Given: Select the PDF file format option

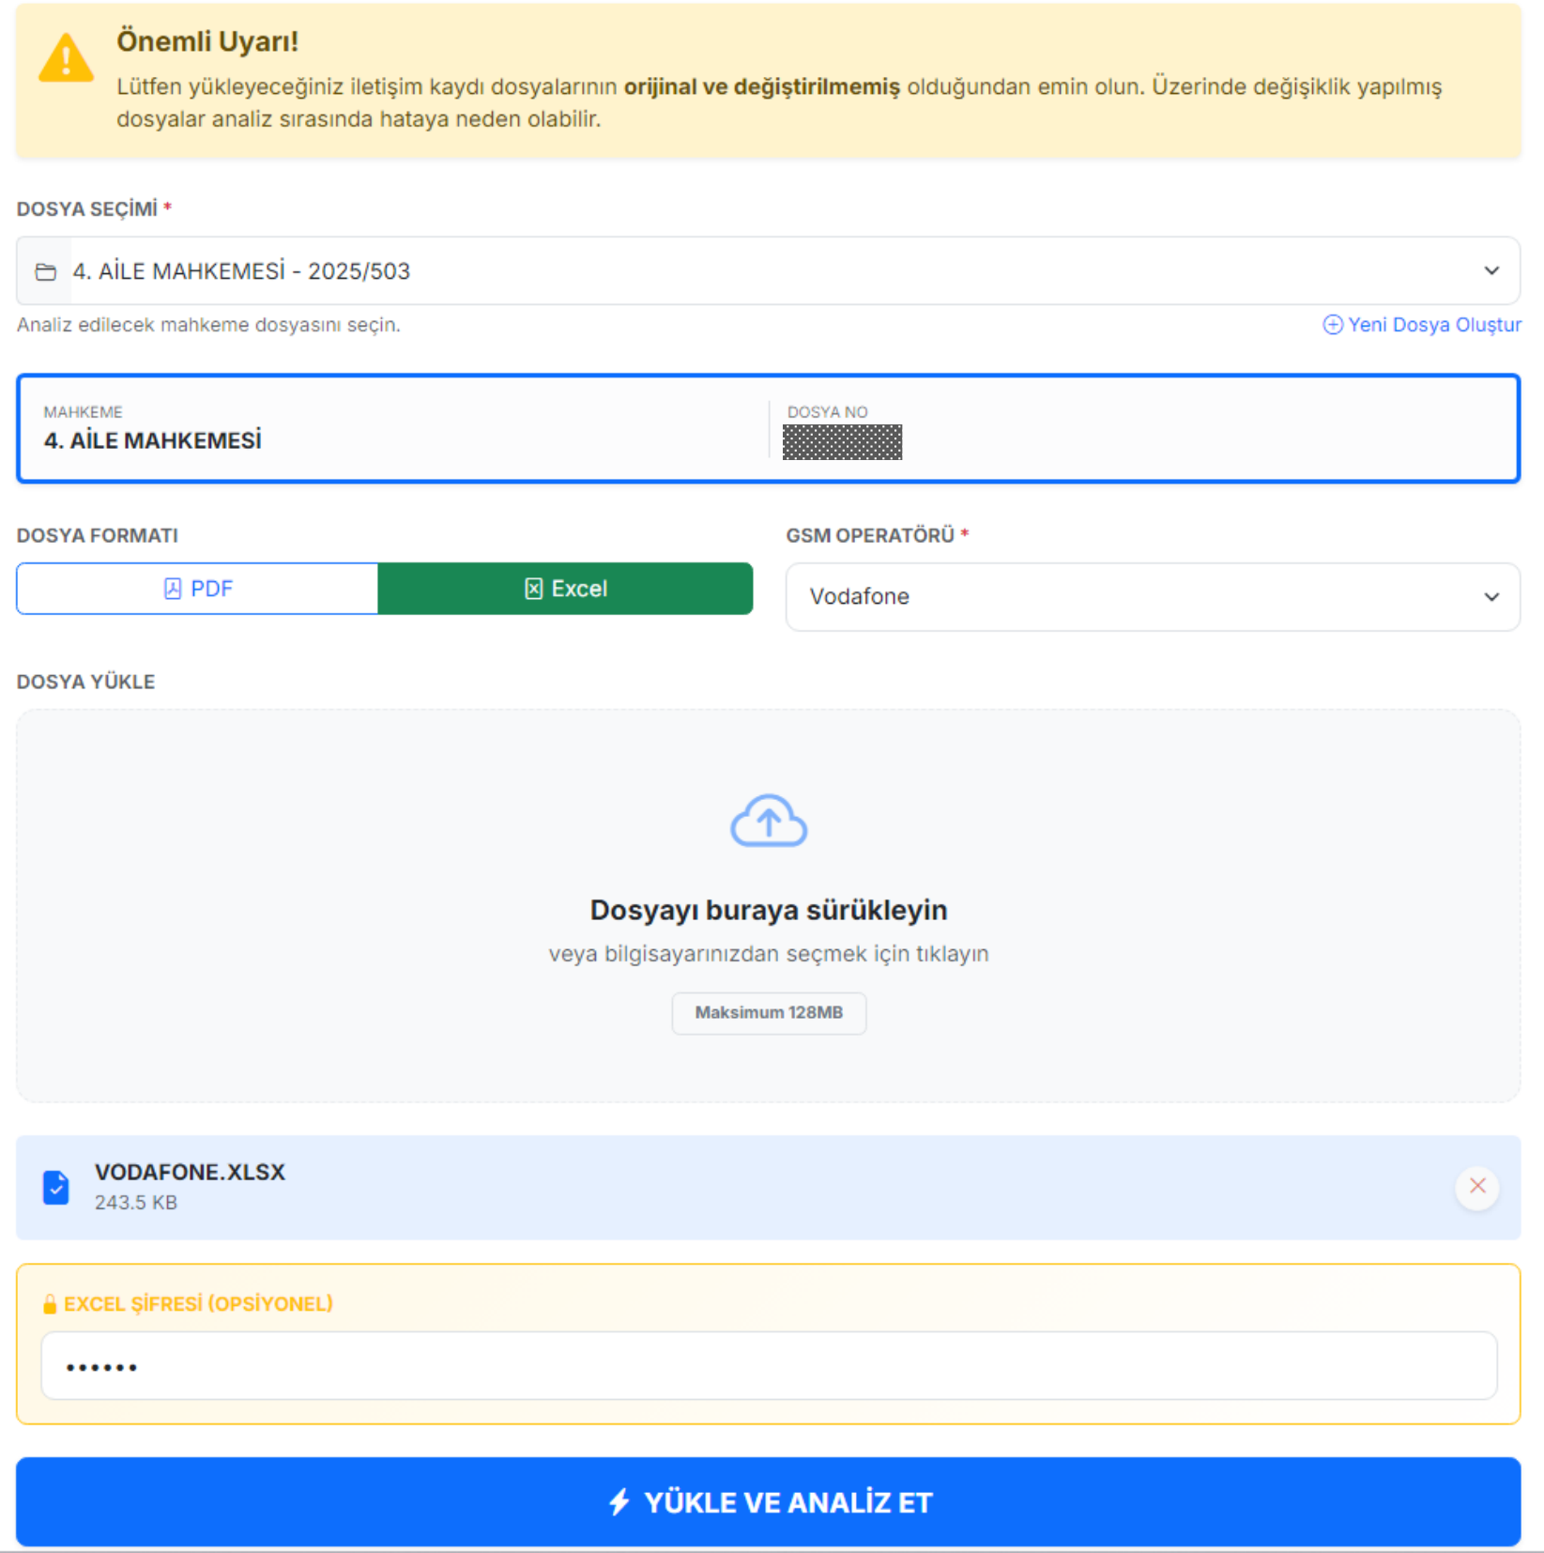Looking at the screenshot, I should click(197, 589).
